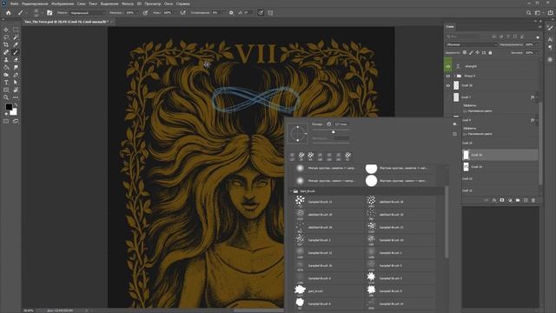Click the brush picker vertical scrollbar
The image size is (556, 313).
click(447, 222)
